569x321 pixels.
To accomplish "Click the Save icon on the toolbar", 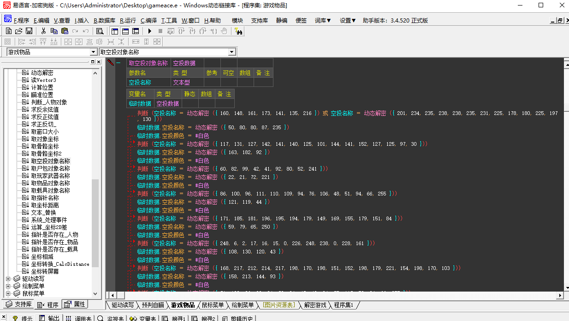I will 29,31.
